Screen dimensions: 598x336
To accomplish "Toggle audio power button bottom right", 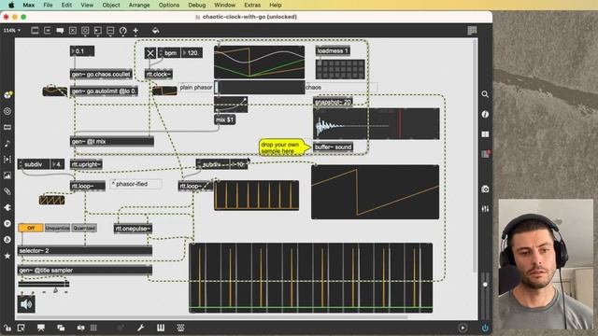I will click(485, 328).
